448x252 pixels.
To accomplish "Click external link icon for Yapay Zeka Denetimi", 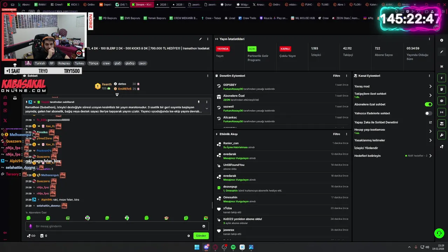I will (430, 122).
